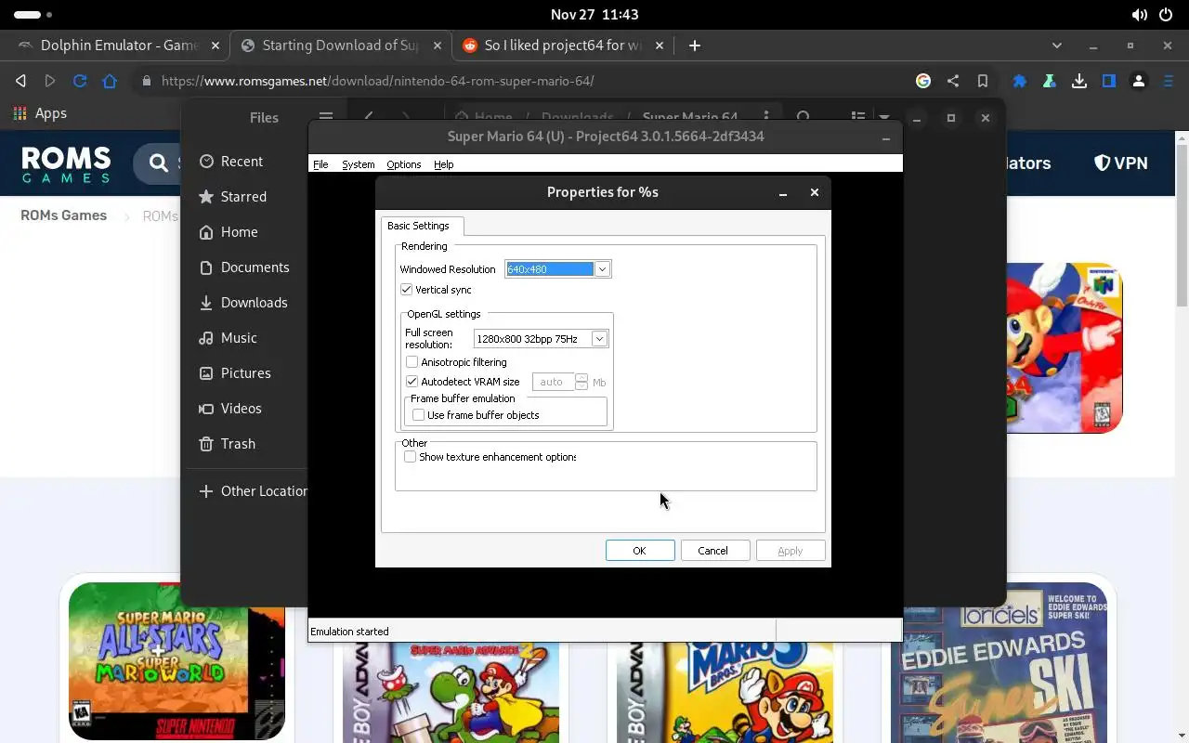Open Eddie Edwards Super Ski thumbnail
The height and width of the screenshot is (743, 1189).
point(999,663)
